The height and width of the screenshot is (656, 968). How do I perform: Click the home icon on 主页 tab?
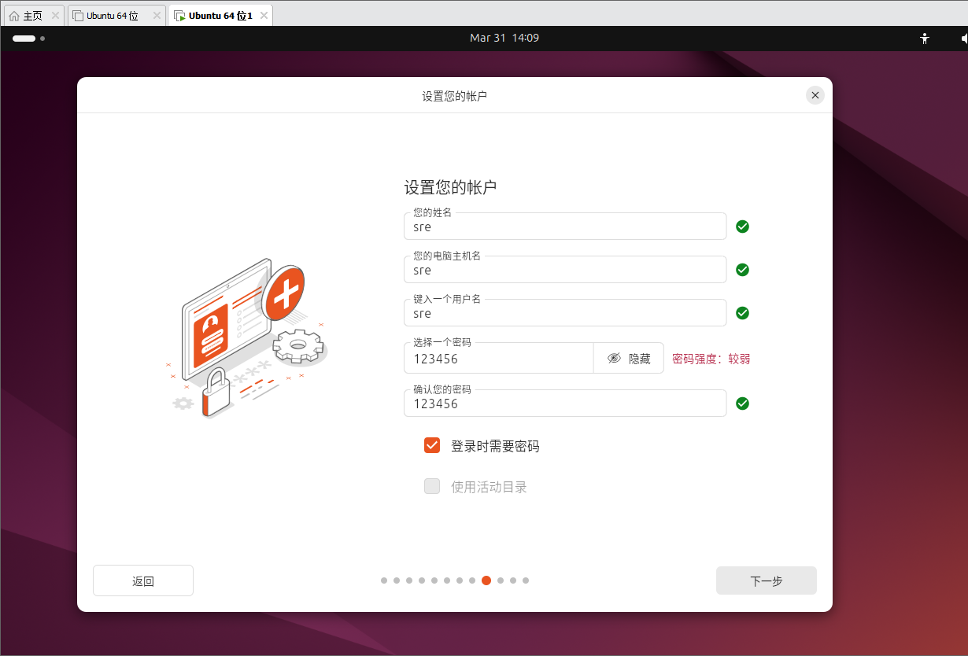[x=14, y=16]
